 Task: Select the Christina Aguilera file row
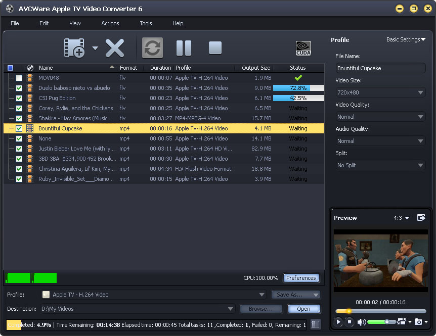(x=164, y=169)
